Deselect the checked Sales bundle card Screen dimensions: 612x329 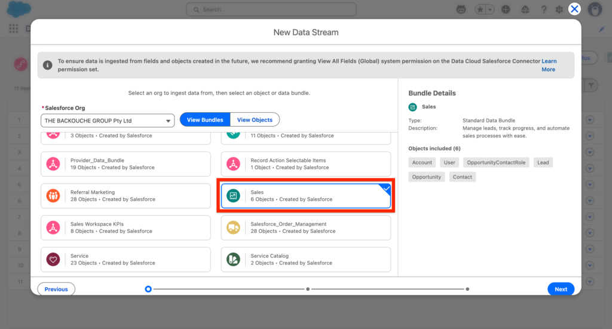tap(305, 196)
